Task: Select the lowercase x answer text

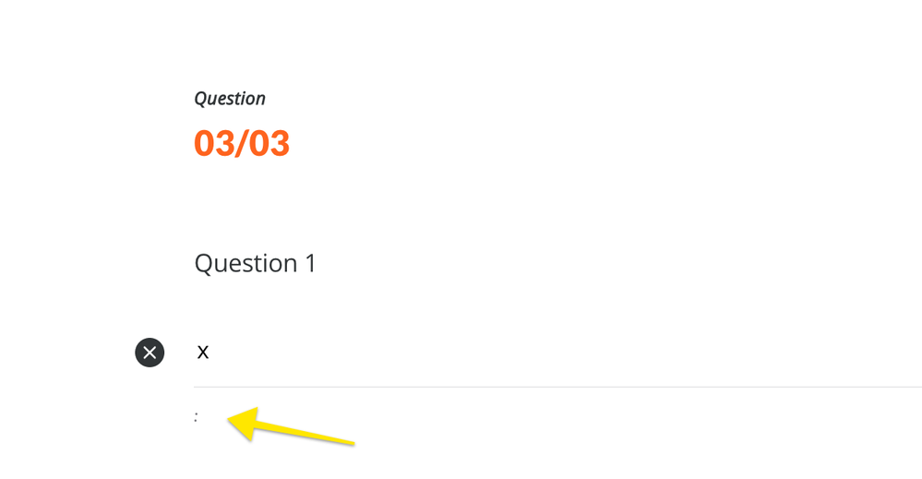Action: [203, 352]
